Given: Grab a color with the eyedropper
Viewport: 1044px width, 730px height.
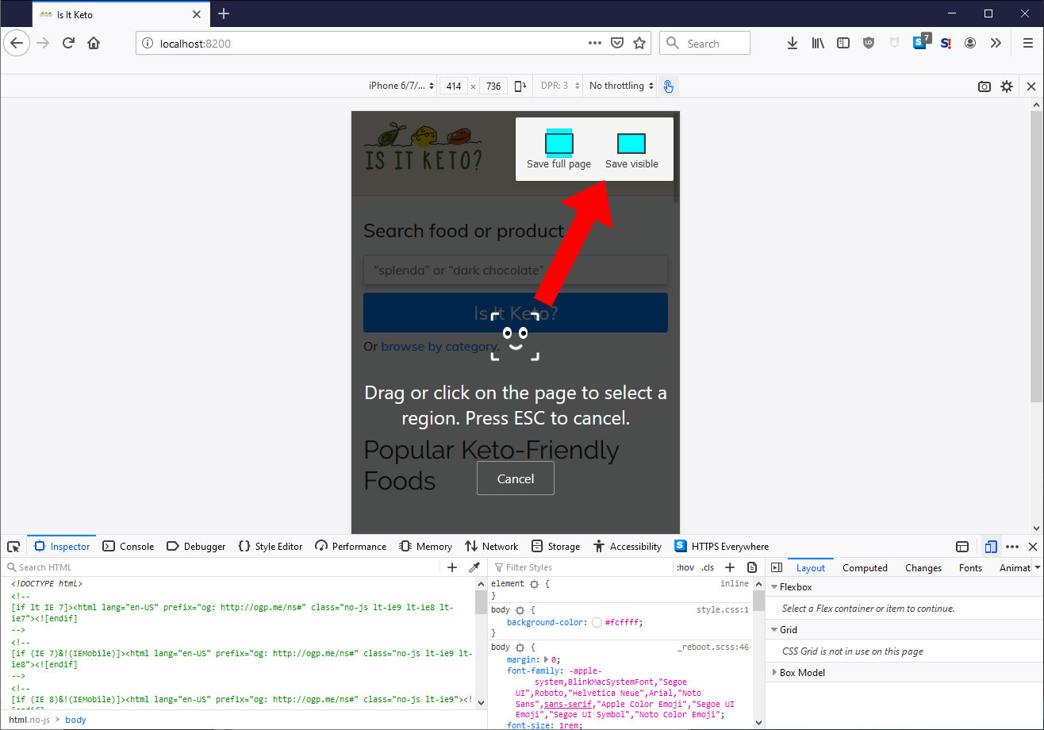Looking at the screenshot, I should [x=474, y=567].
